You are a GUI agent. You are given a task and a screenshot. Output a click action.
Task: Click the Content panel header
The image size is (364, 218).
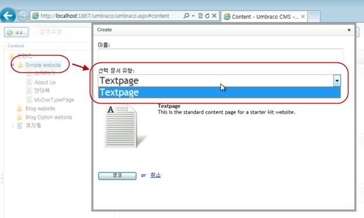click(16, 46)
